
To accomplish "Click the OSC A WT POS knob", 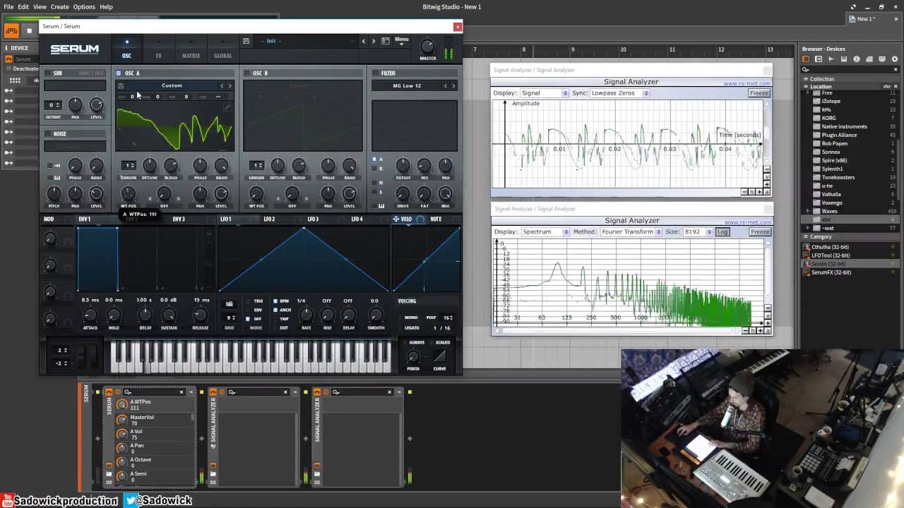I will pyautogui.click(x=128, y=193).
